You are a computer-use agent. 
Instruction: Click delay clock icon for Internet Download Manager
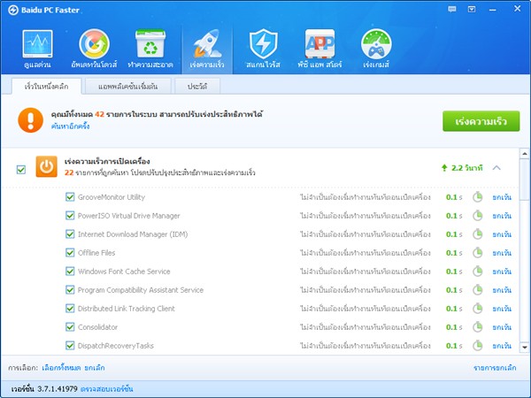click(478, 234)
